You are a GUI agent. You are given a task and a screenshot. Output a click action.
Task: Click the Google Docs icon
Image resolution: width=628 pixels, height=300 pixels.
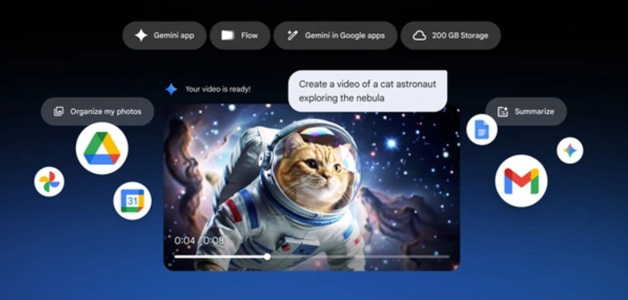[482, 130]
